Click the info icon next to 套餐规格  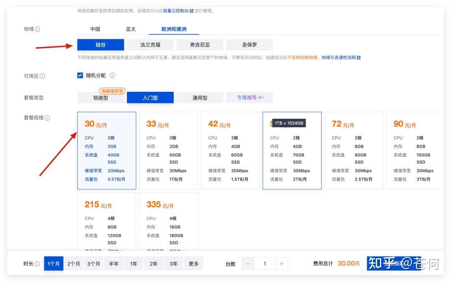tap(47, 118)
